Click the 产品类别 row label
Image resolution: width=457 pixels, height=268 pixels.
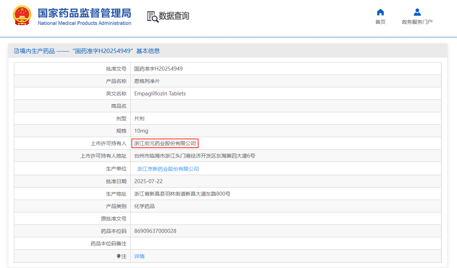[116, 206]
